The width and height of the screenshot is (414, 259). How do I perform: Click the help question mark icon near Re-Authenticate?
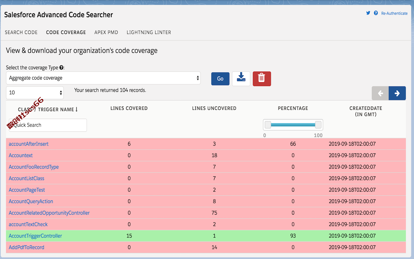376,13
